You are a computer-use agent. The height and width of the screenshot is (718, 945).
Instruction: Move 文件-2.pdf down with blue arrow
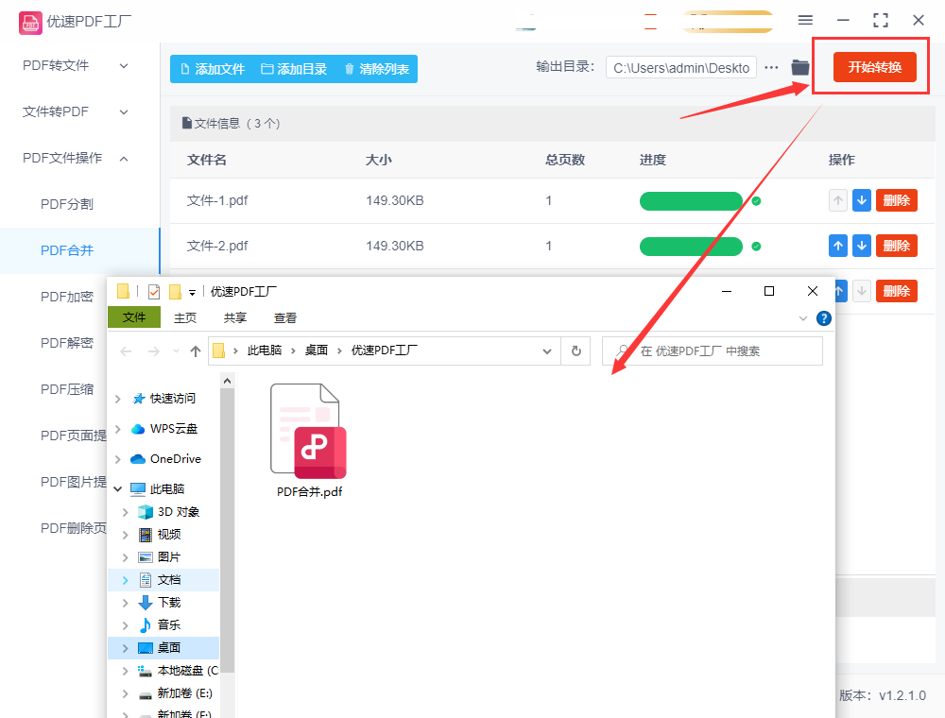click(862, 246)
